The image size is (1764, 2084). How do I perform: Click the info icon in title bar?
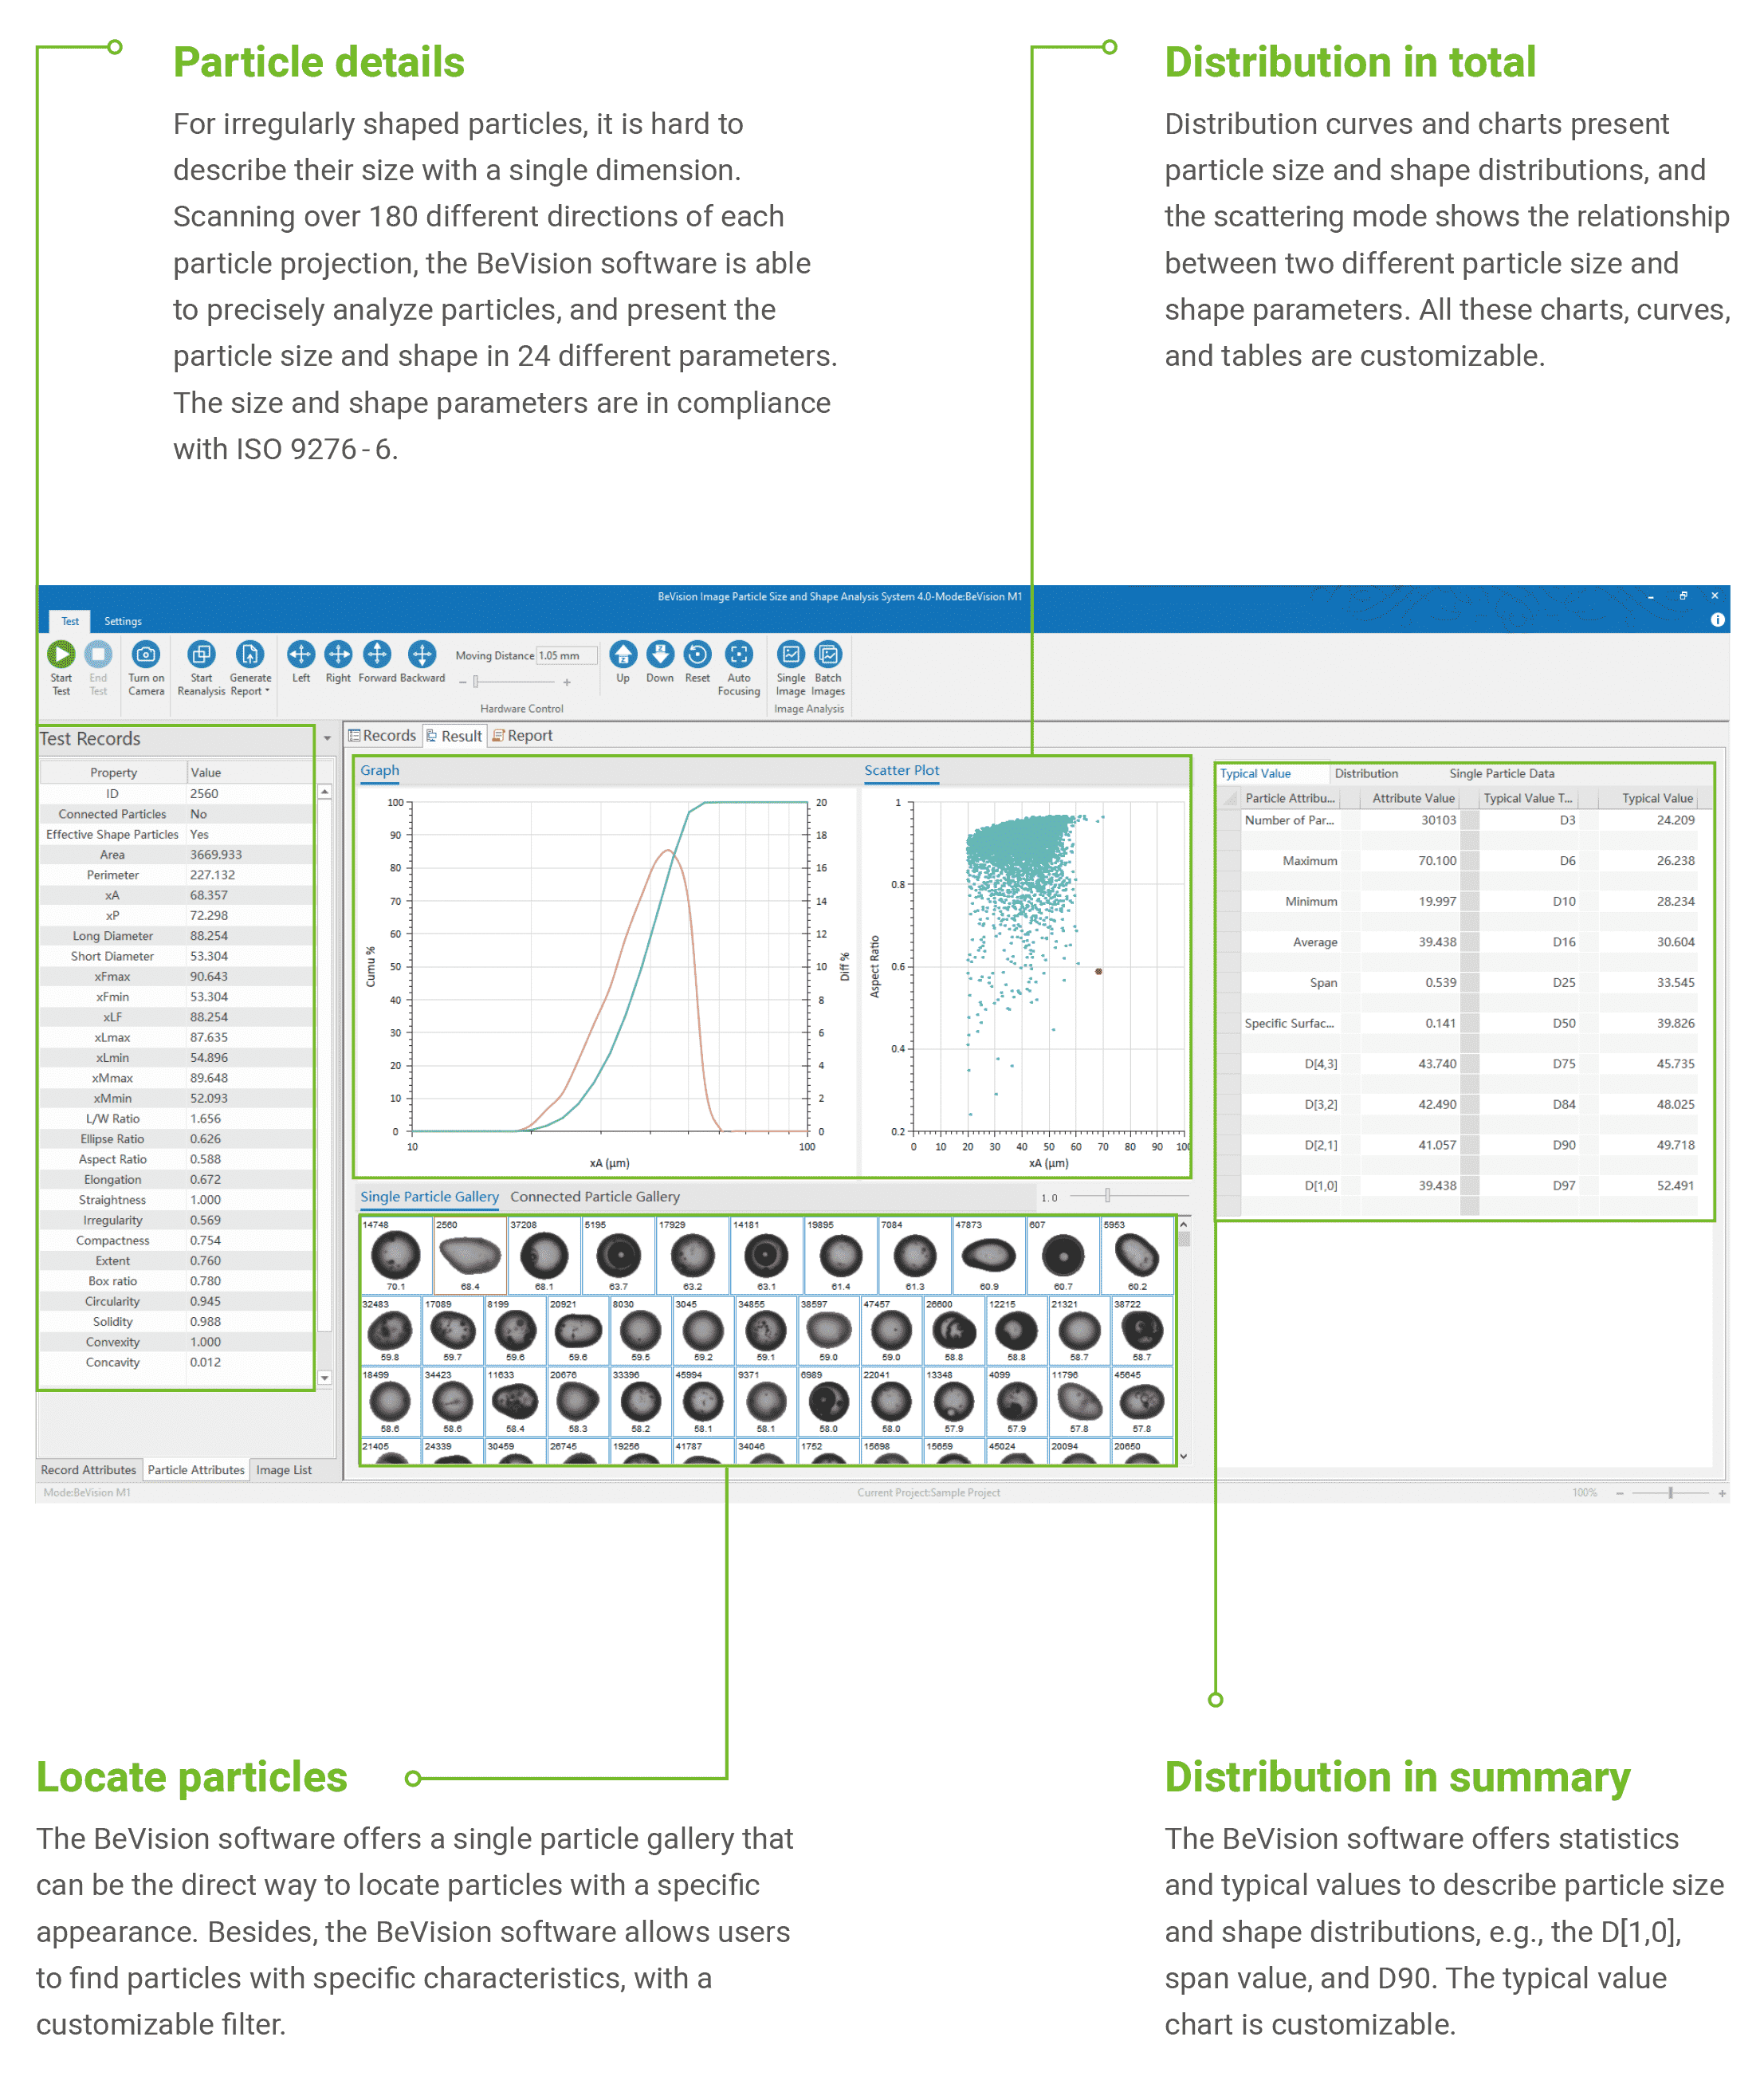point(1718,620)
